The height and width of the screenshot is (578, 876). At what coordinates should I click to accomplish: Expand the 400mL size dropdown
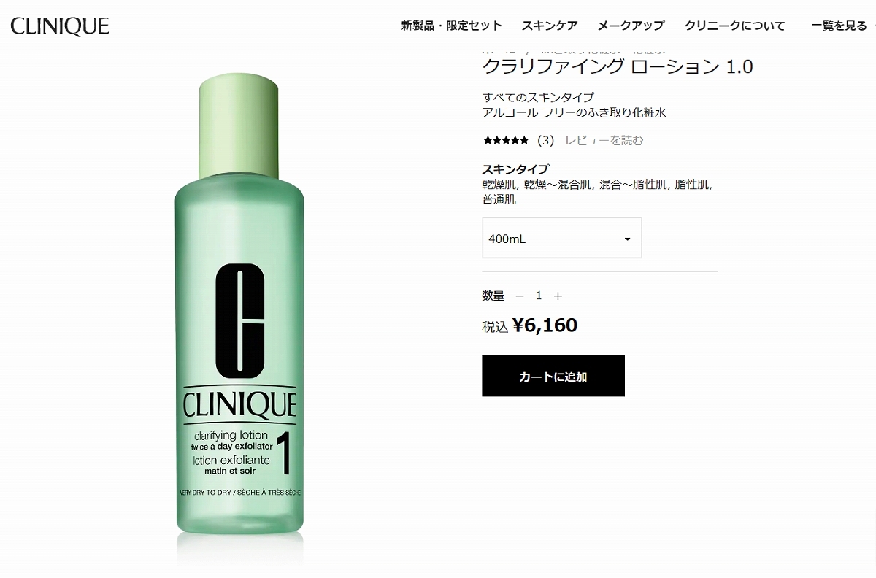click(562, 238)
